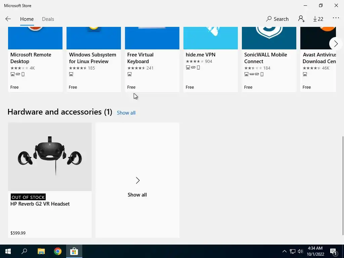This screenshot has height=258, width=344.
Task: Open the account sign-in icon
Action: [x=301, y=19]
